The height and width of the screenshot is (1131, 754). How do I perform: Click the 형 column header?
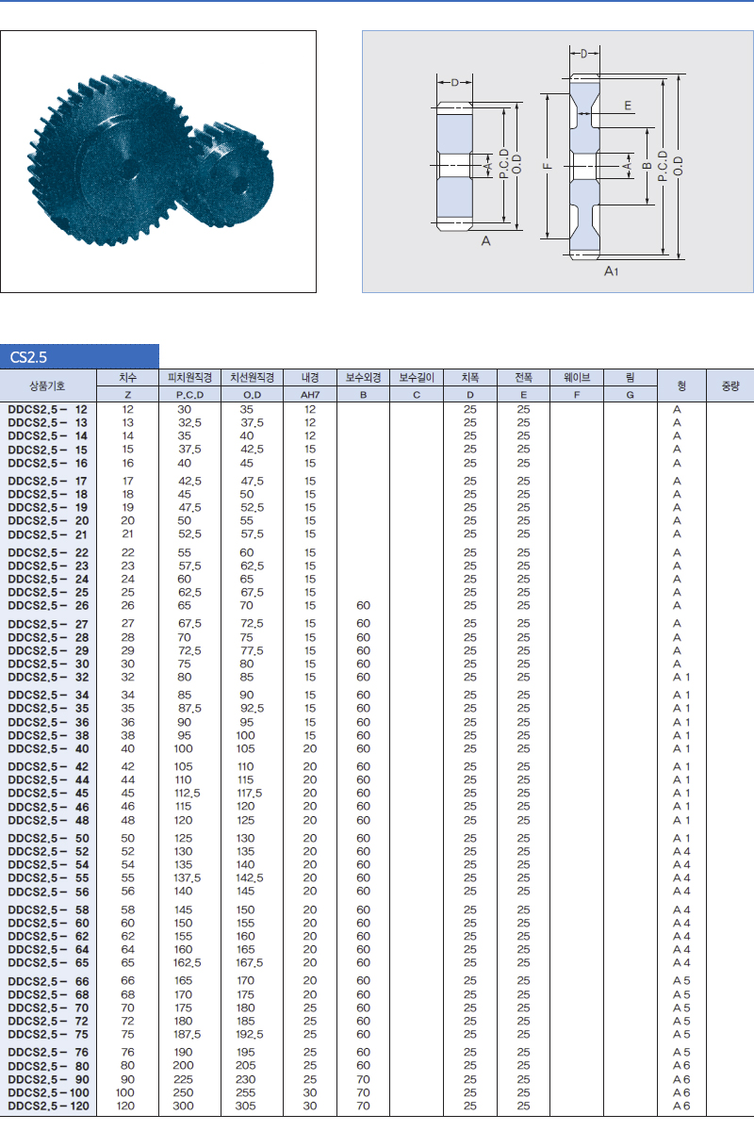click(x=680, y=385)
